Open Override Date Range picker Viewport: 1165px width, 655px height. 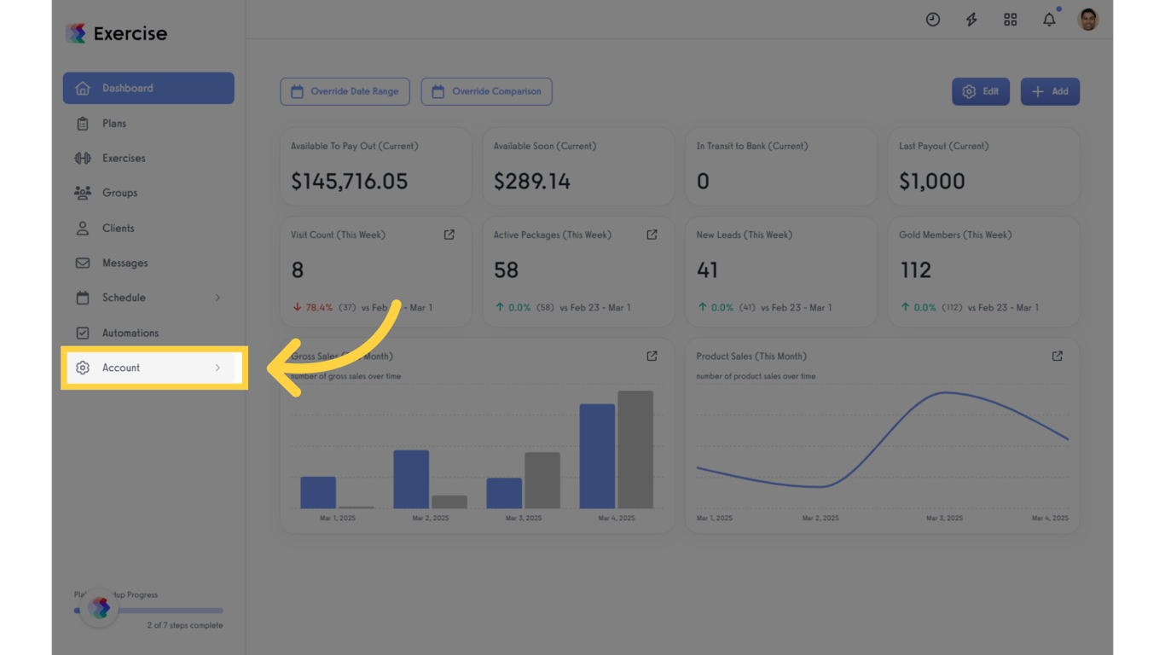[x=345, y=91]
